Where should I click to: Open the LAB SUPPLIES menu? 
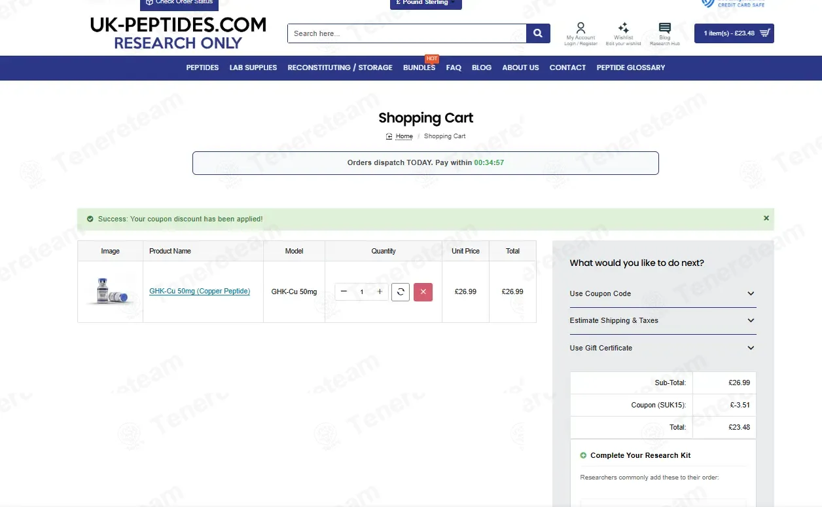click(x=253, y=67)
